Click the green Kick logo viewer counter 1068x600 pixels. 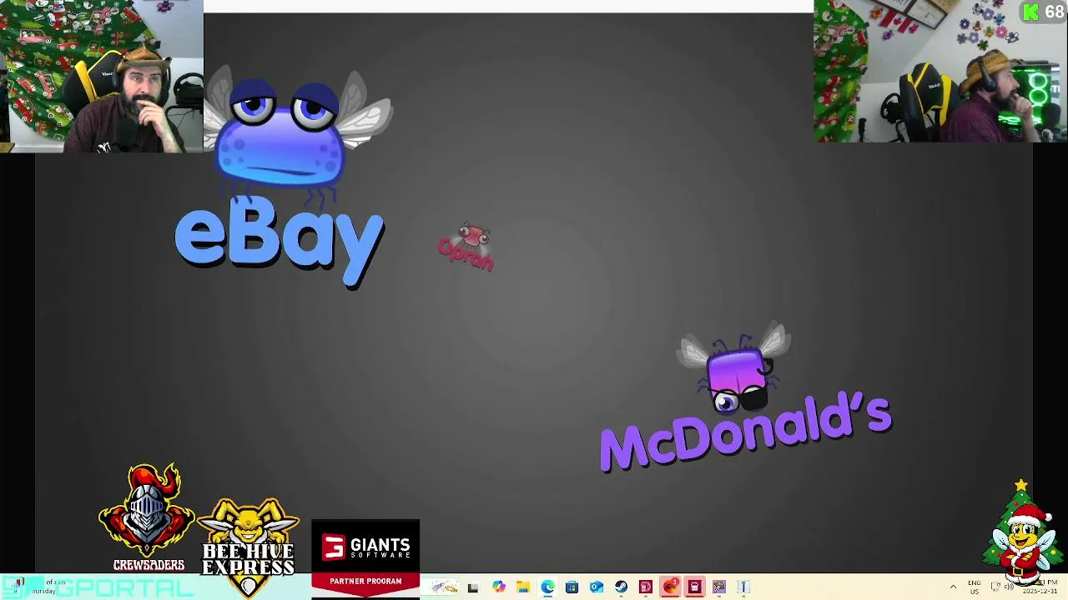click(x=1043, y=12)
